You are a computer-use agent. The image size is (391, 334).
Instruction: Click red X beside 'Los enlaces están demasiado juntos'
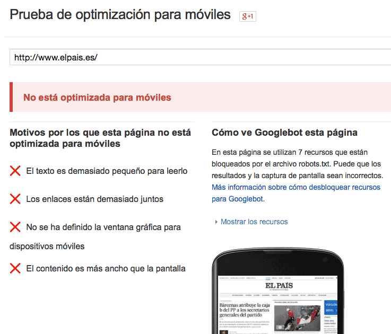pyautogui.click(x=15, y=199)
